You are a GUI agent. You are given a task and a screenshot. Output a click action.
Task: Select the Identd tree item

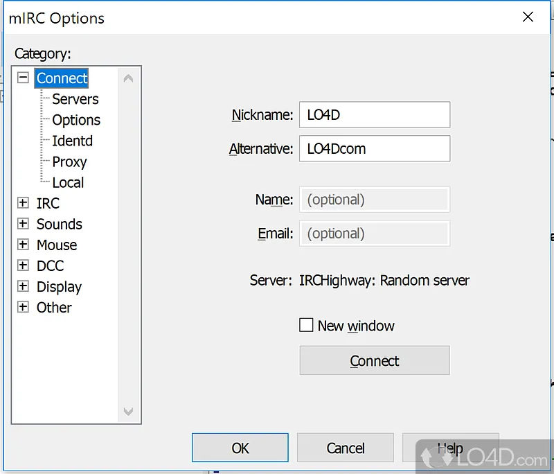click(73, 141)
